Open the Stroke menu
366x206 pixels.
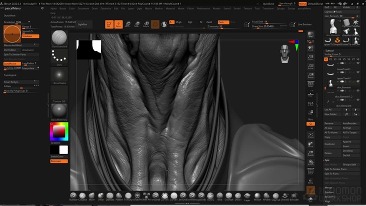pyautogui.click(x=237, y=8)
